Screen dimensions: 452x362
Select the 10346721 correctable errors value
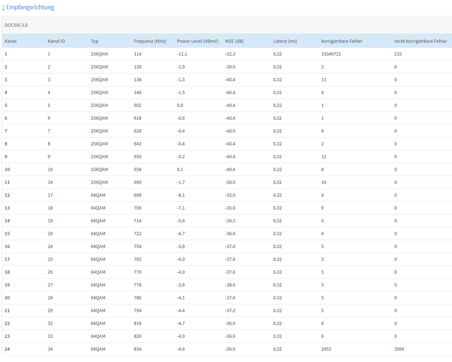point(331,54)
